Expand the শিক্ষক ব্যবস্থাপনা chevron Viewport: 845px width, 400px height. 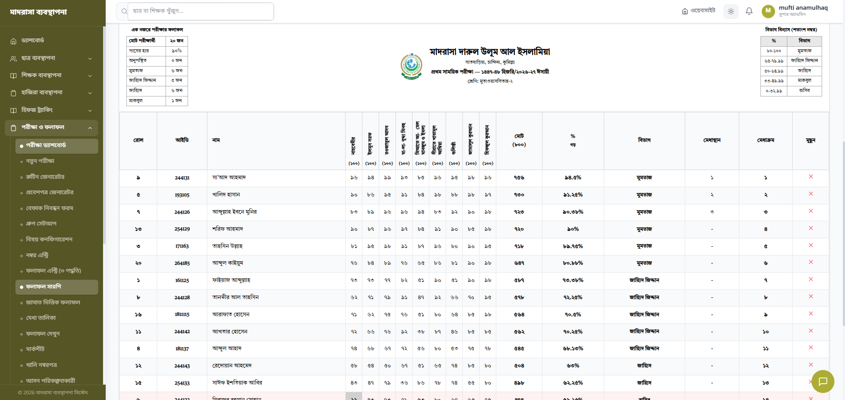point(90,76)
